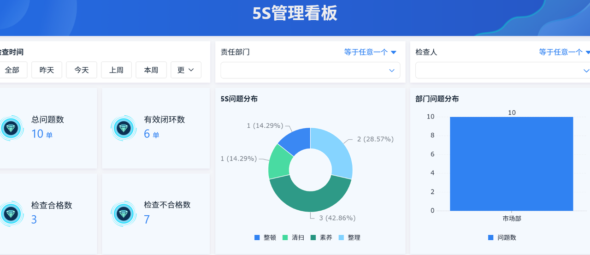Open 等于任意一个 condition for 检查人

tap(565, 52)
